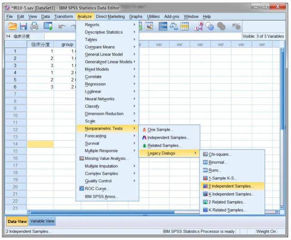291x240 pixels.
Task: Click 'Visible: 3 of 3 Variables' text
Action: 263,36
